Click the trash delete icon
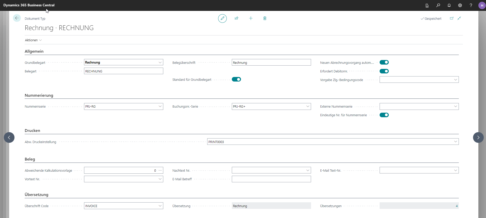The image size is (486, 218). pos(265,18)
